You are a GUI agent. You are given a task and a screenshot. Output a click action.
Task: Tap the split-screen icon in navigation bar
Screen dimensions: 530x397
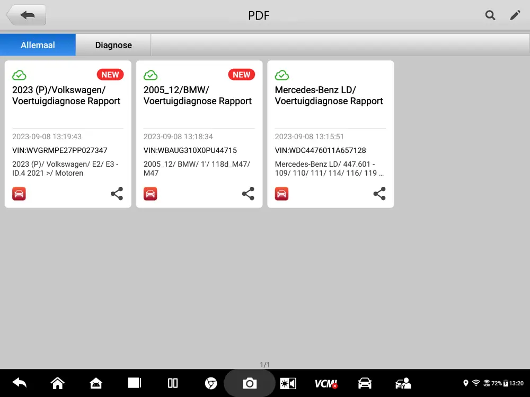click(x=173, y=383)
